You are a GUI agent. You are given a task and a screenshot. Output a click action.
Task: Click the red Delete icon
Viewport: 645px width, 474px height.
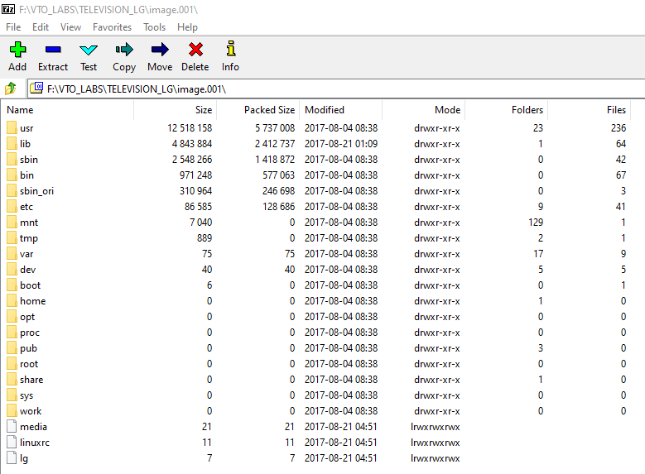195,50
